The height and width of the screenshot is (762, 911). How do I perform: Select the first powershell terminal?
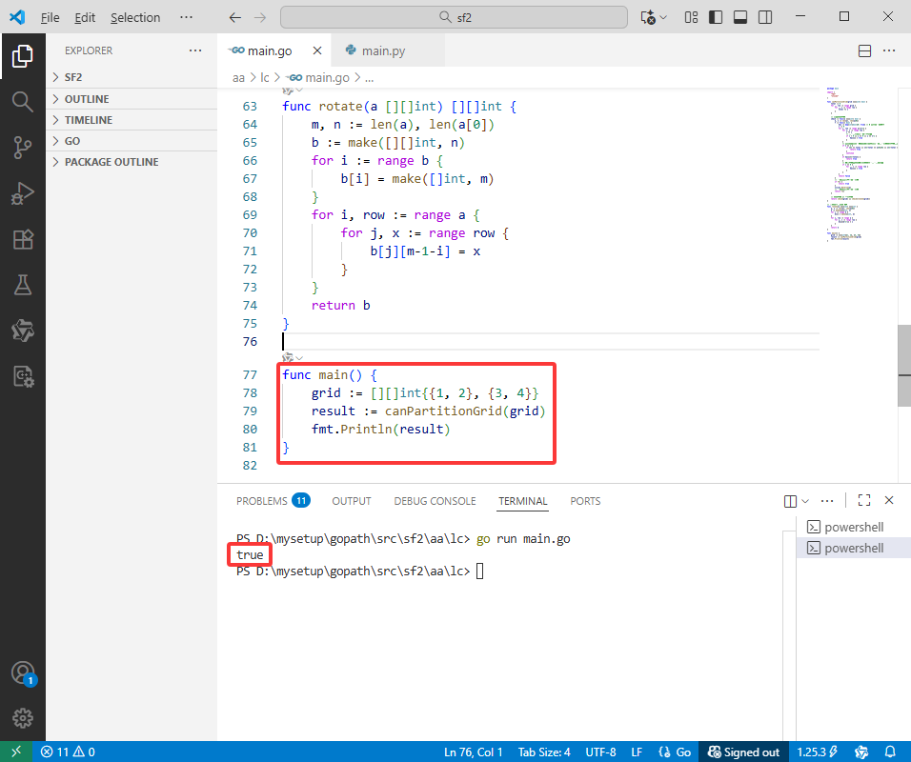tap(854, 527)
